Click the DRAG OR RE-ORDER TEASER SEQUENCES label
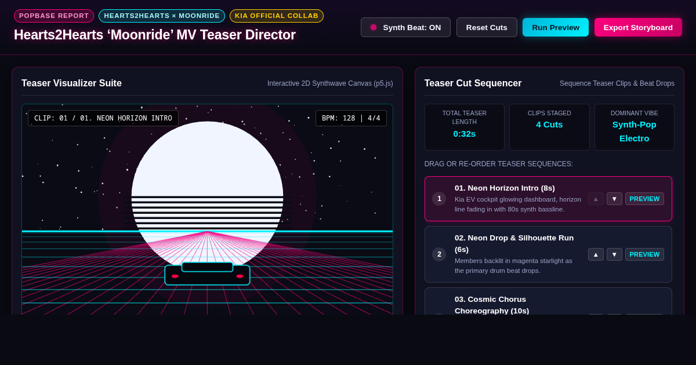Screen dimensions: 696x365 click(499, 164)
